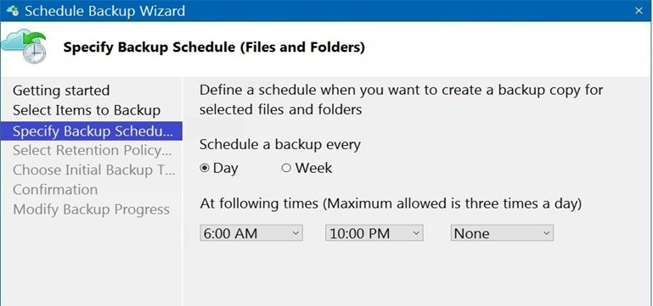
Task: Open the None third time dropdown
Action: tap(502, 233)
